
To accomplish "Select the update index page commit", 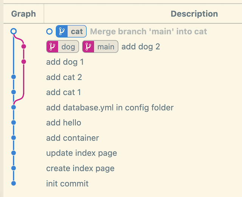I will [81, 153].
